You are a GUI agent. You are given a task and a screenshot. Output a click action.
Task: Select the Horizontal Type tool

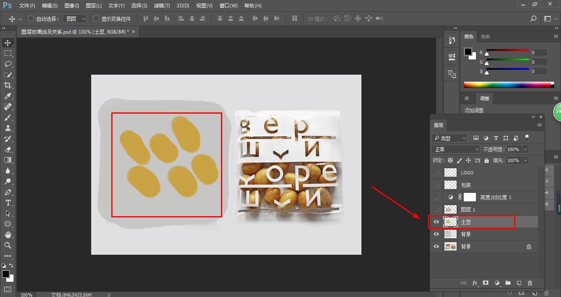[x=8, y=203]
